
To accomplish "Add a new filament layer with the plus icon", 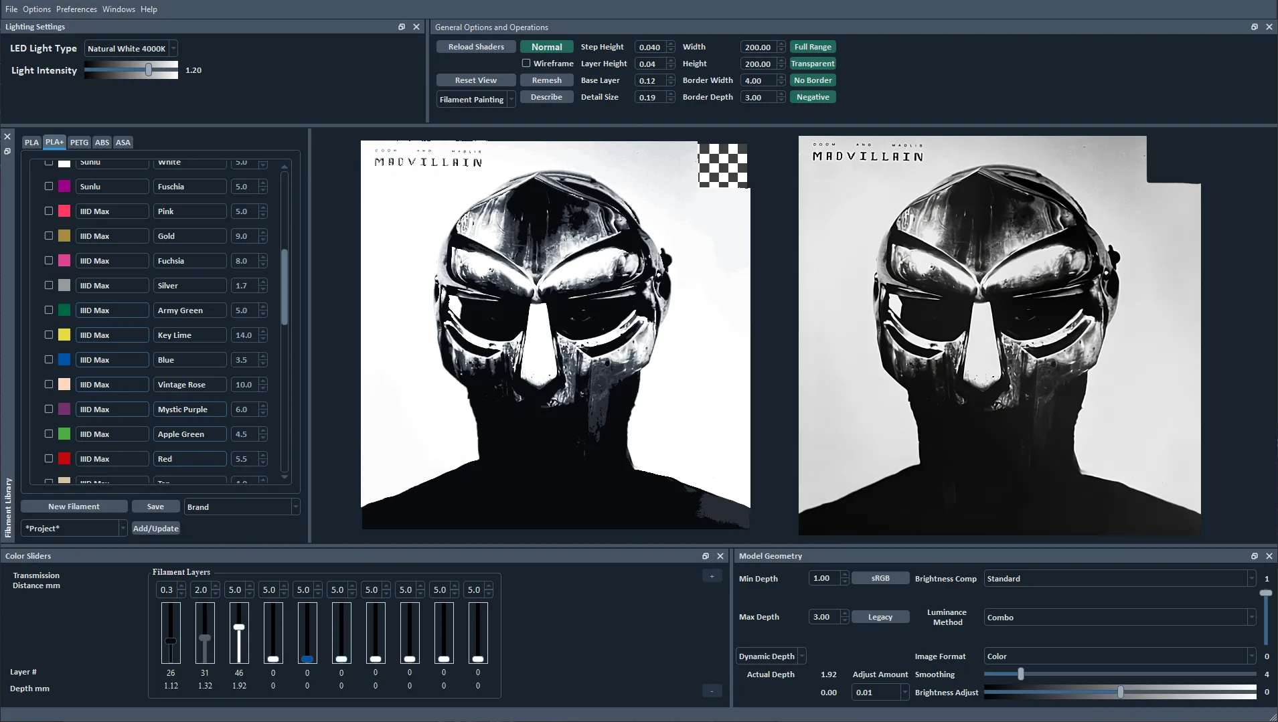I will click(x=711, y=575).
